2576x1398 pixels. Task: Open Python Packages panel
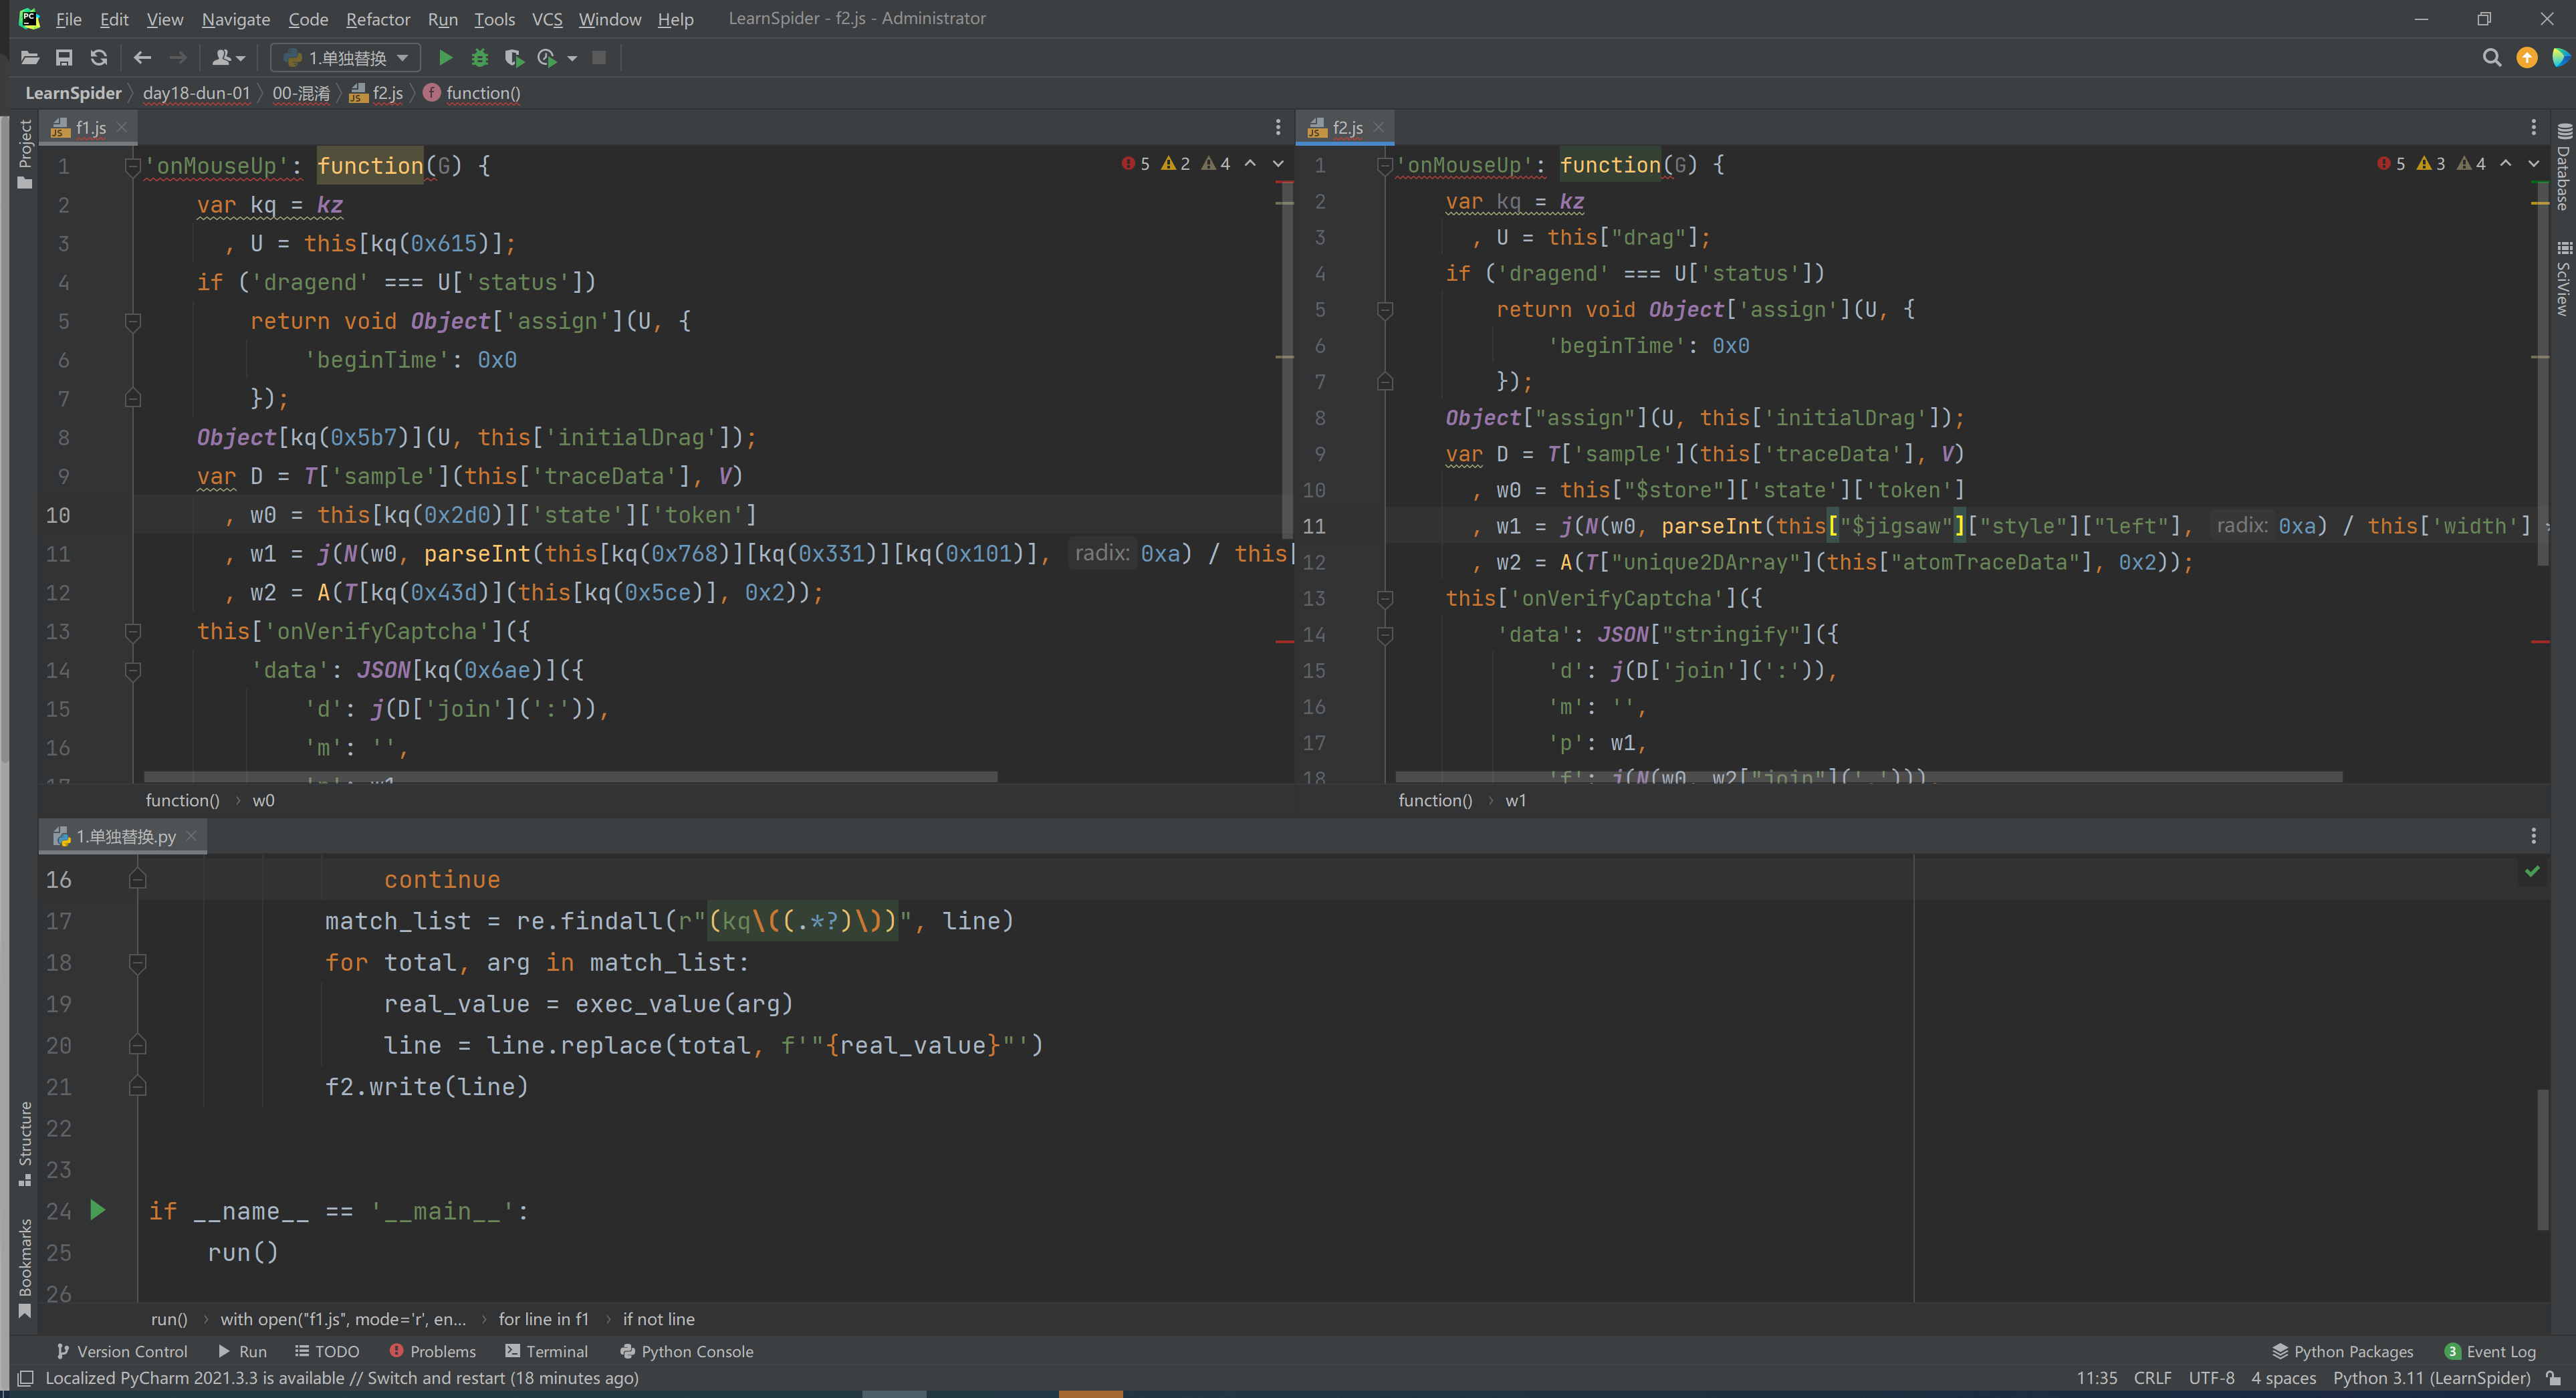click(2343, 1351)
